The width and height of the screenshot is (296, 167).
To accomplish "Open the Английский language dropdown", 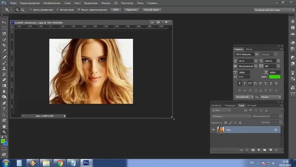I will (x=245, y=97).
